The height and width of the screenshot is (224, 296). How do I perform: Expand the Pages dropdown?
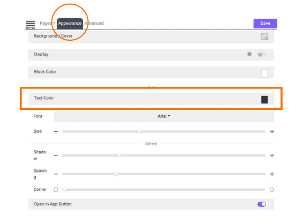47,23
